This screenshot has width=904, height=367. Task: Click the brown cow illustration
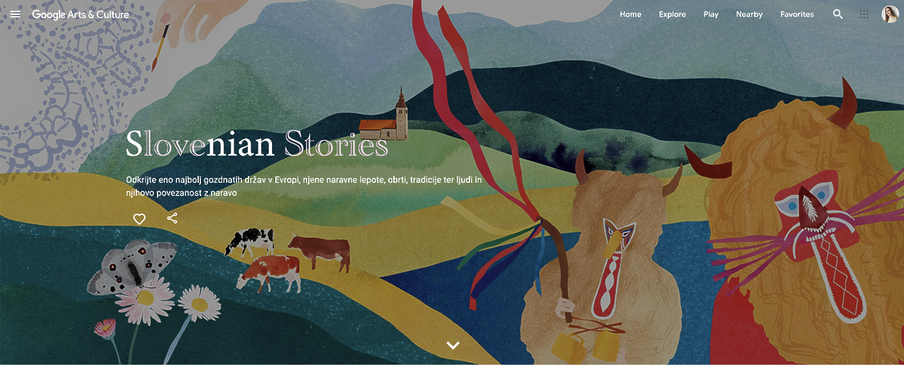tap(319, 252)
